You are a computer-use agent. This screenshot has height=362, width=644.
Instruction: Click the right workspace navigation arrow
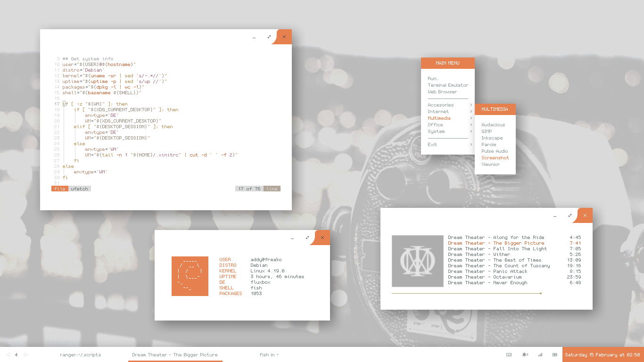(26, 354)
